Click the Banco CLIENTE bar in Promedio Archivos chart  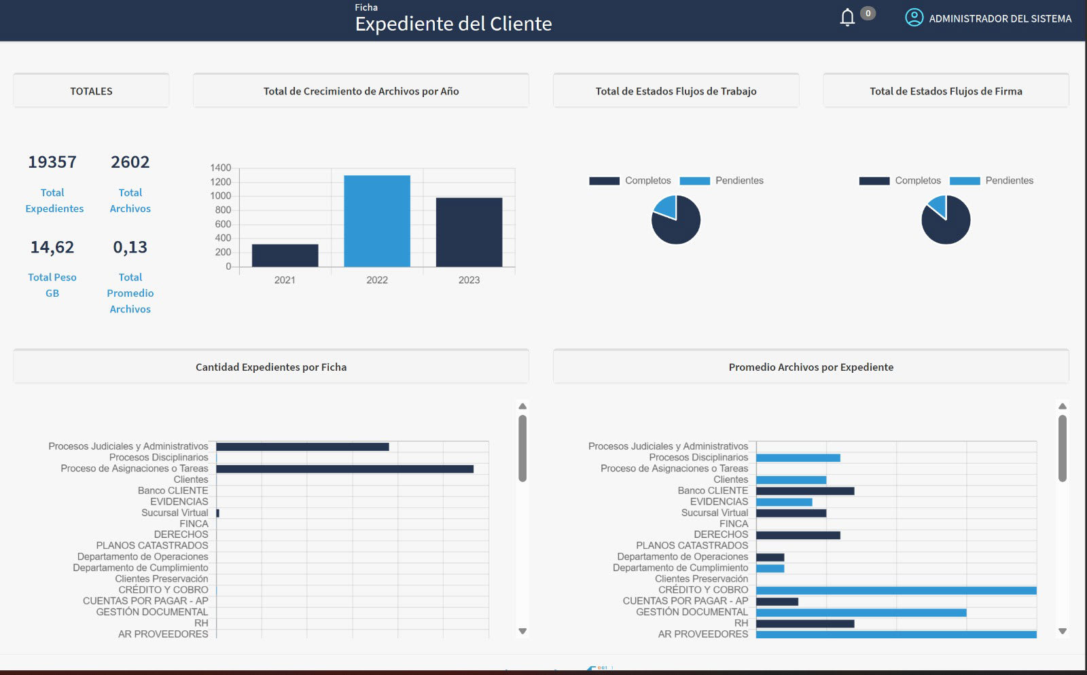tap(805, 491)
